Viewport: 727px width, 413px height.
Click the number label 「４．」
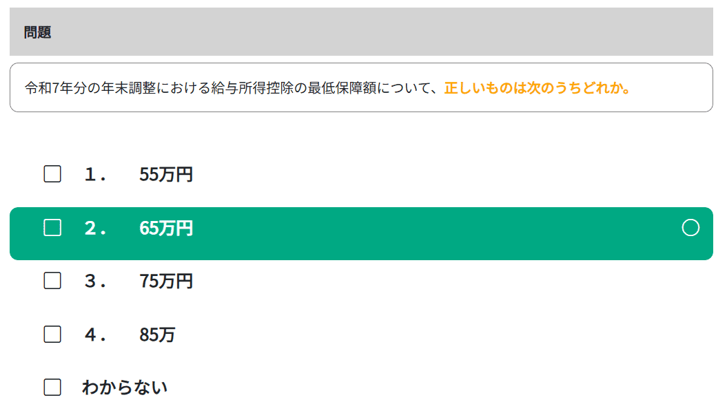(96, 335)
